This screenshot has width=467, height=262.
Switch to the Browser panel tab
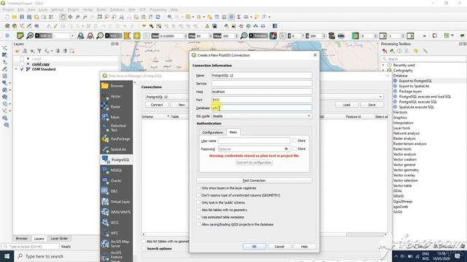point(21,238)
